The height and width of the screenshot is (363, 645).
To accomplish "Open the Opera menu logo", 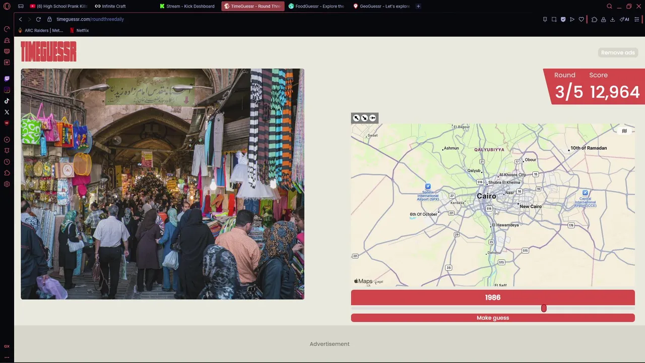I will click(x=7, y=6).
